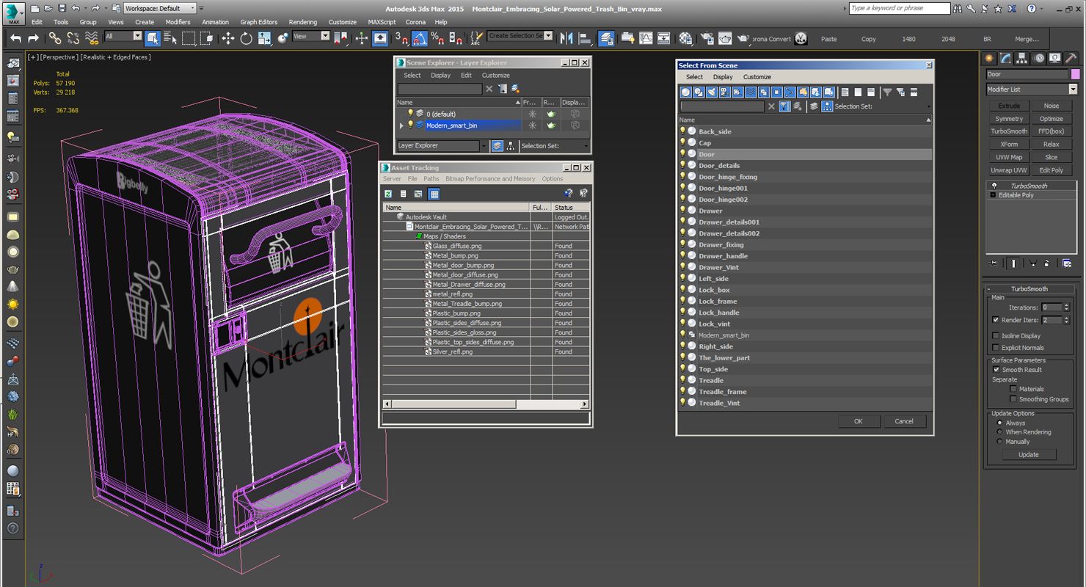Click the Update button

click(1029, 454)
